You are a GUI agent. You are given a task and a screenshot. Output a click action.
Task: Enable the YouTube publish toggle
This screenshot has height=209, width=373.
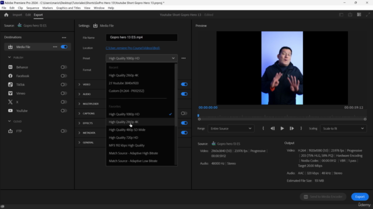pos(64,111)
